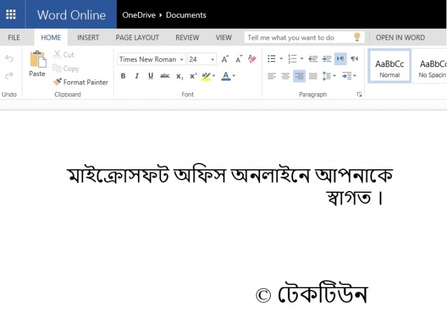Screen dimensions: 447x322
Task: Select the HOME tab
Action: point(50,37)
